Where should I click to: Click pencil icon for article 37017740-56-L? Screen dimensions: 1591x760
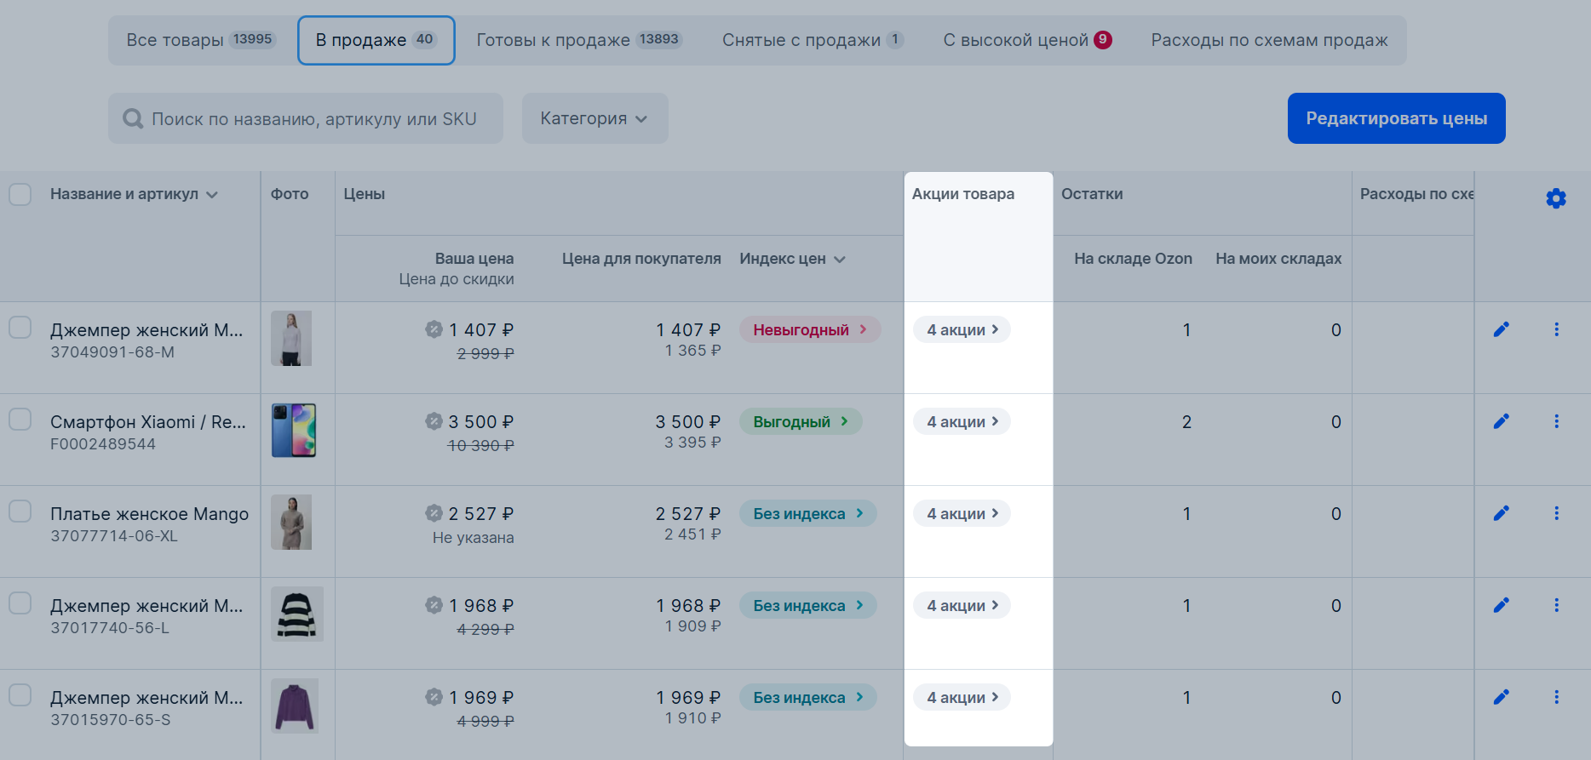[1502, 605]
